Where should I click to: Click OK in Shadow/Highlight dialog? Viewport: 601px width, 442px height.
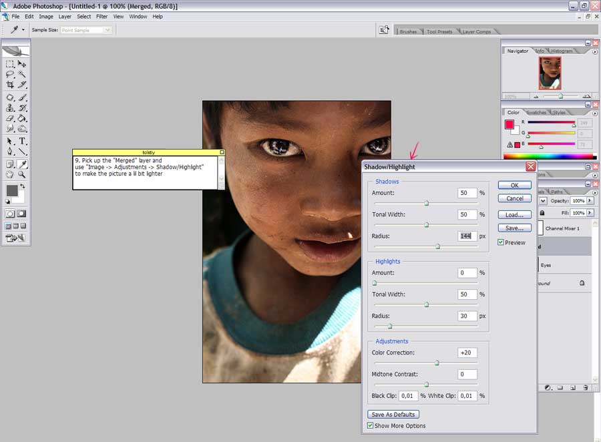click(514, 185)
